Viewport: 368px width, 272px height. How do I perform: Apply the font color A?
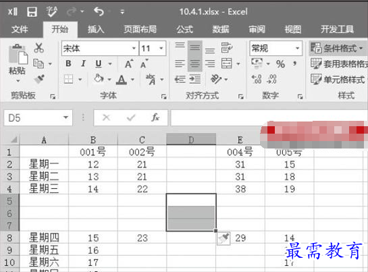point(122,80)
